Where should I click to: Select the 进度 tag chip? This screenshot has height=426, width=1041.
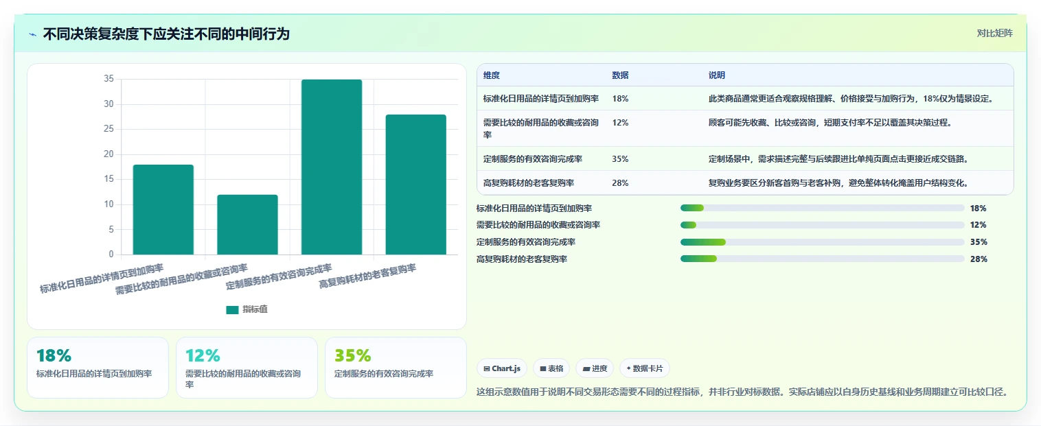[x=595, y=368]
